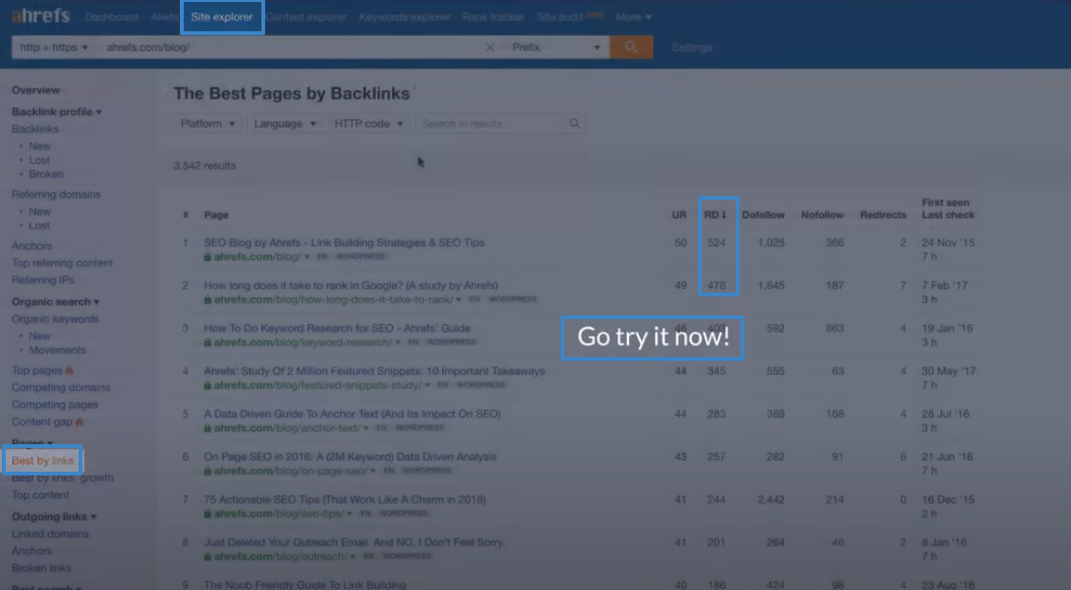The height and width of the screenshot is (590, 1071).
Task: Open Competing domains in sidebar
Action: tap(61, 387)
